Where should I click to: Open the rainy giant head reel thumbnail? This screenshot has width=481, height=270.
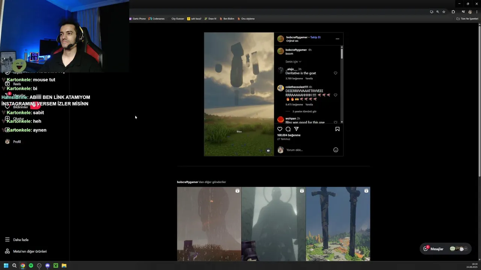tap(209, 224)
